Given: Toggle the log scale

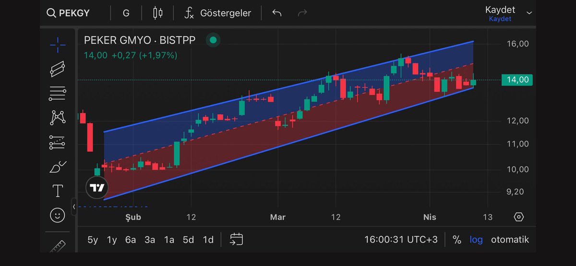Looking at the screenshot, I should coord(476,240).
